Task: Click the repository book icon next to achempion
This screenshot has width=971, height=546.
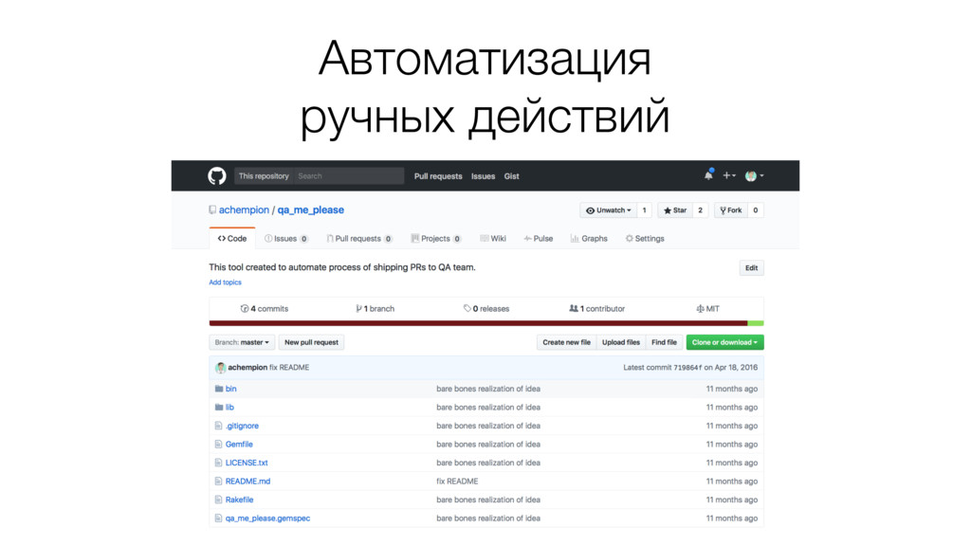Action: (212, 209)
